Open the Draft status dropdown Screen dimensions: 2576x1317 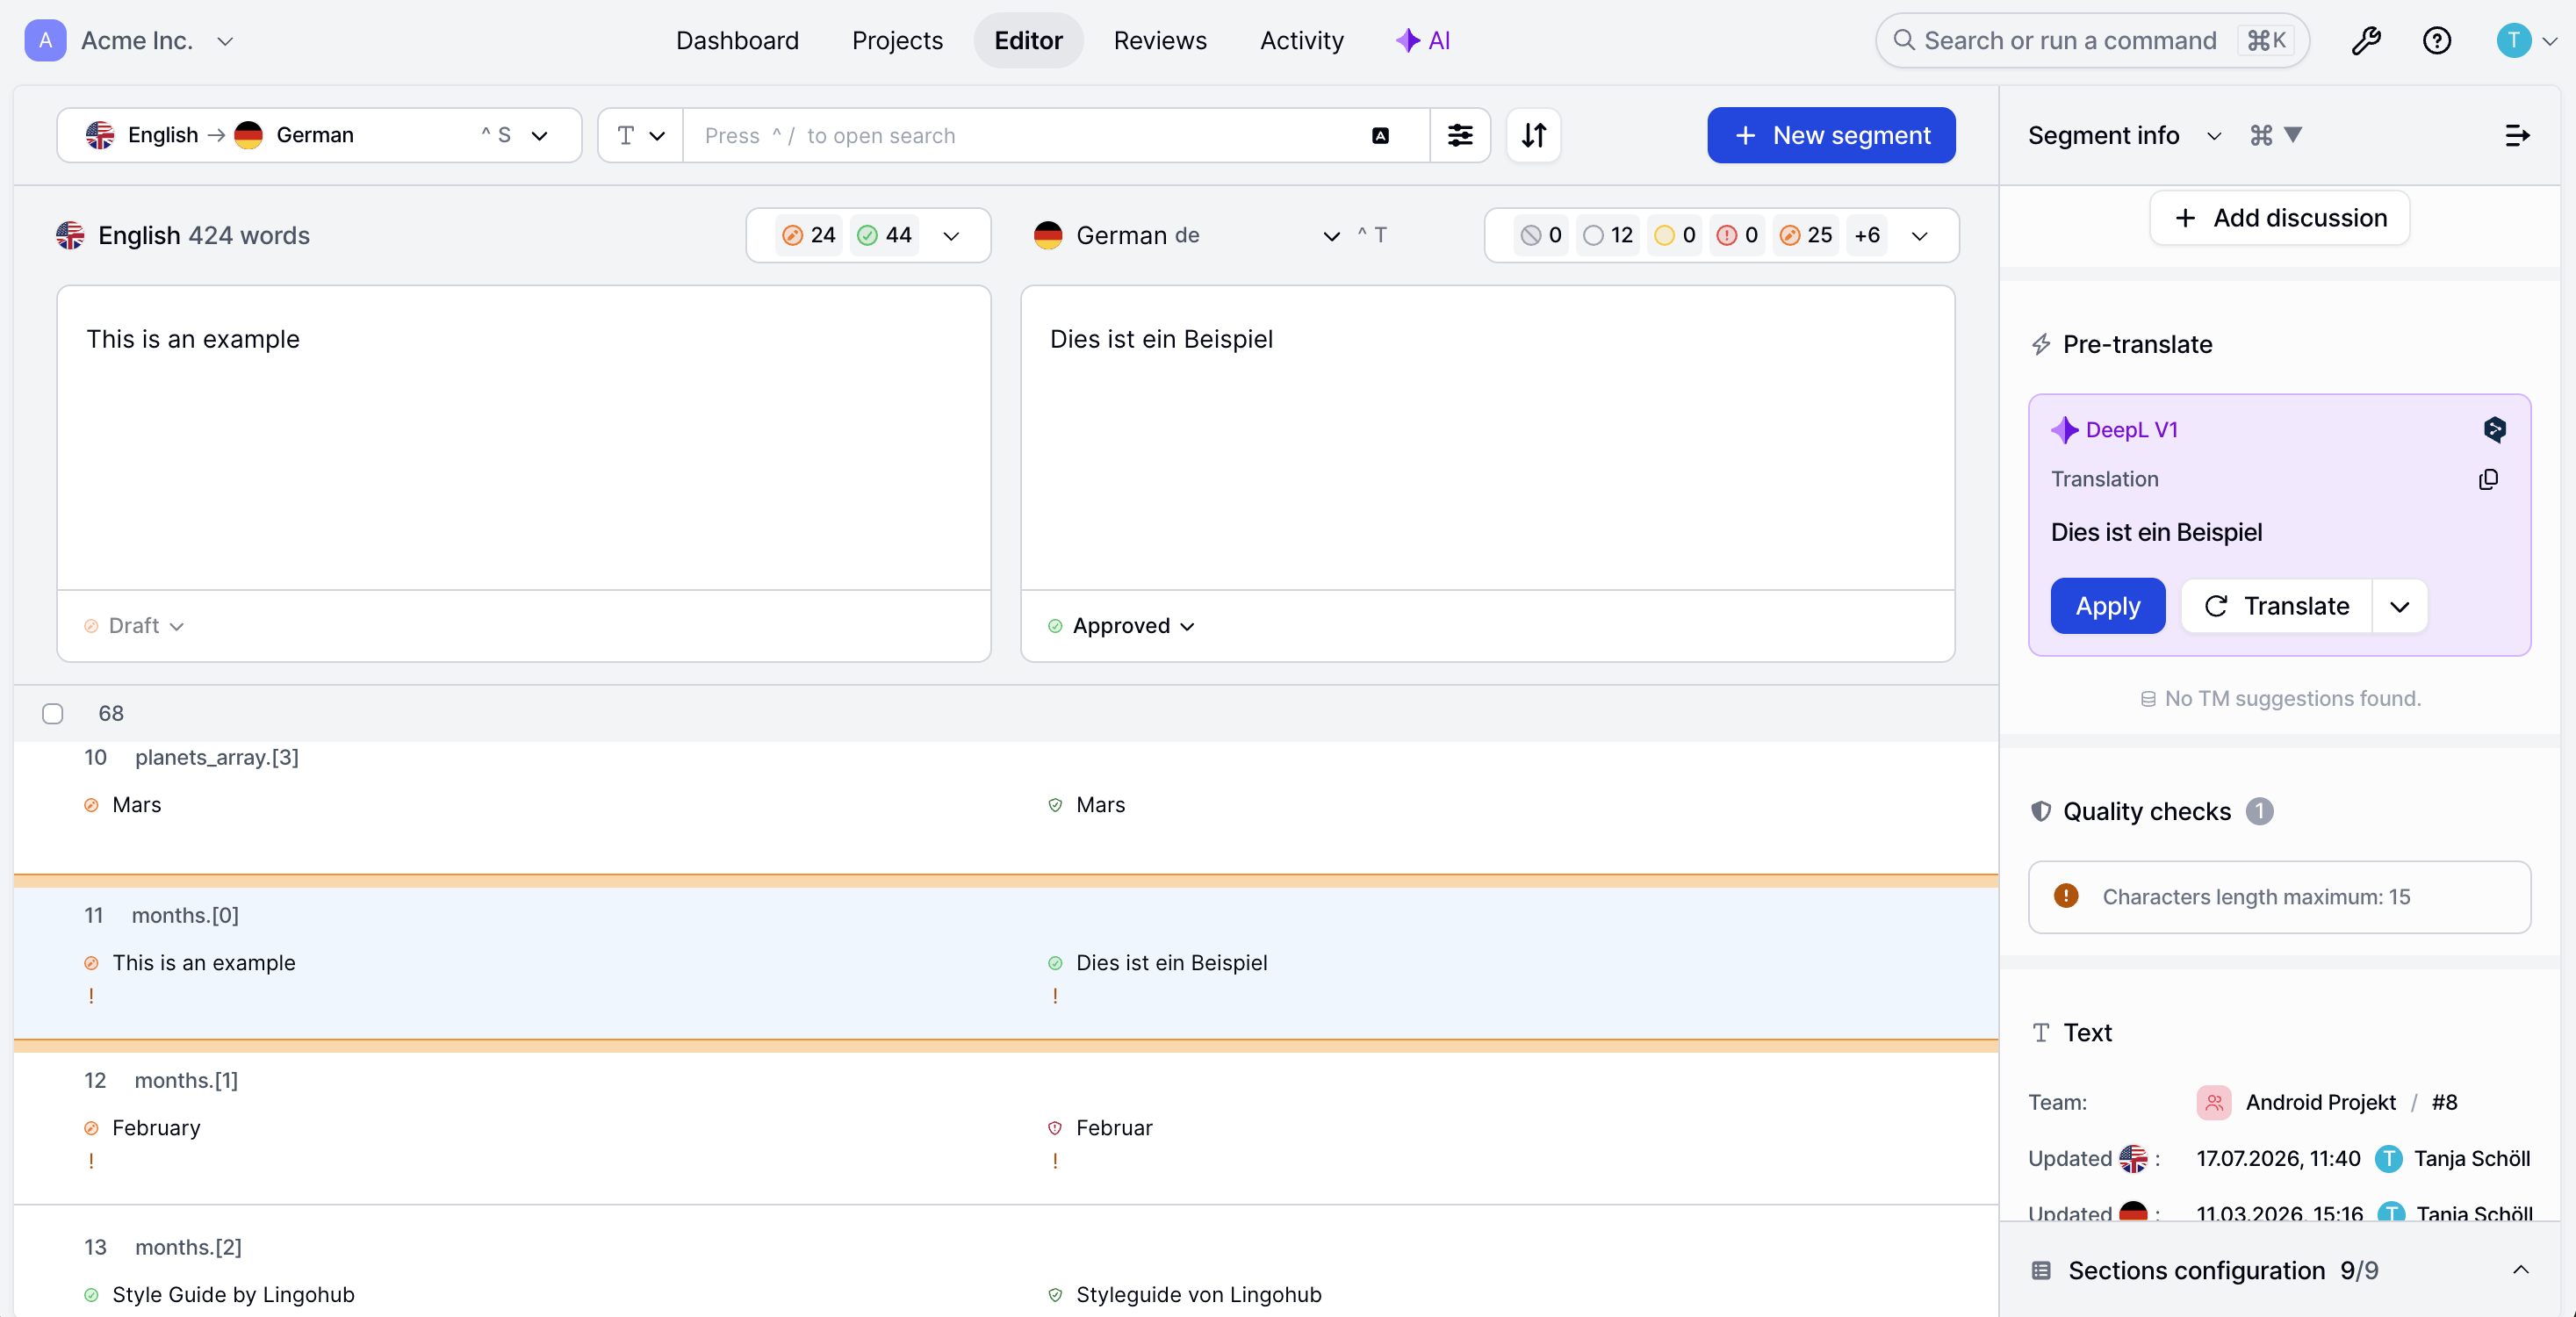click(x=134, y=626)
